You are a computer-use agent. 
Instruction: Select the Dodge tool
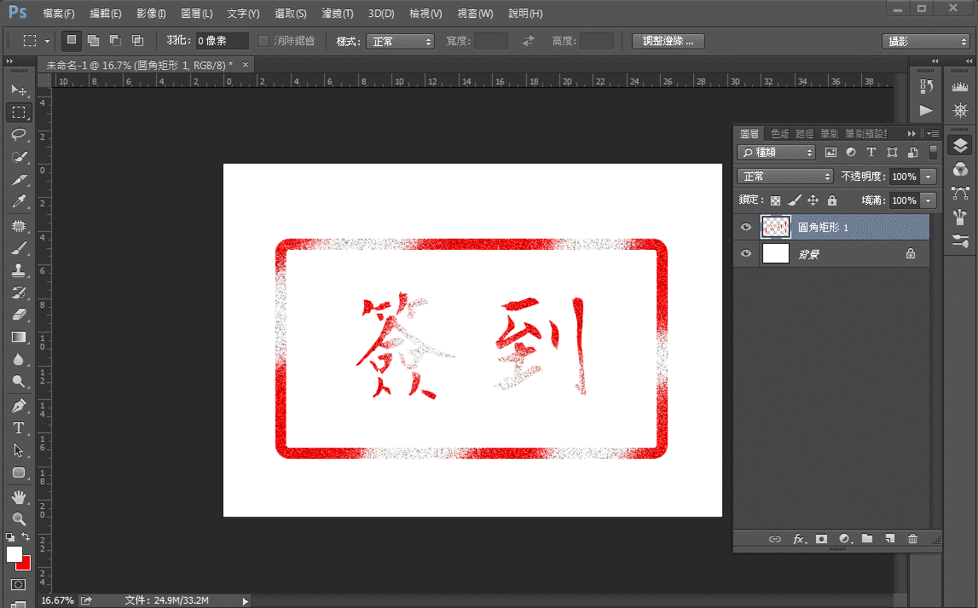(19, 382)
